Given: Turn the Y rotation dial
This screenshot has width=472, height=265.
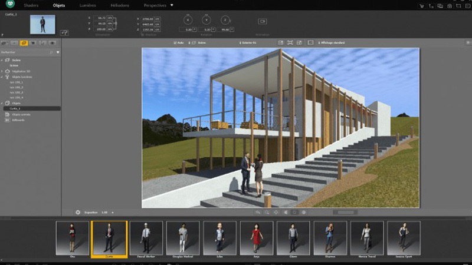Looking at the screenshot, I should coord(206,20).
